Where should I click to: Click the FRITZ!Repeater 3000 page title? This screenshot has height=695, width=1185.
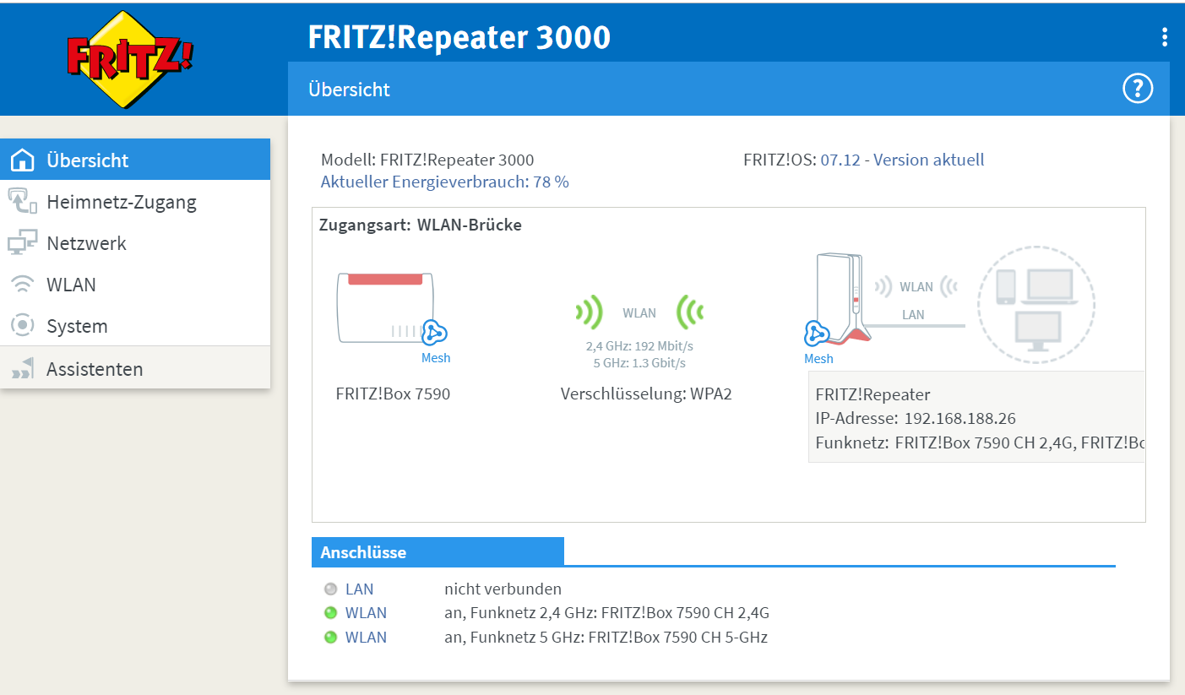tap(459, 37)
